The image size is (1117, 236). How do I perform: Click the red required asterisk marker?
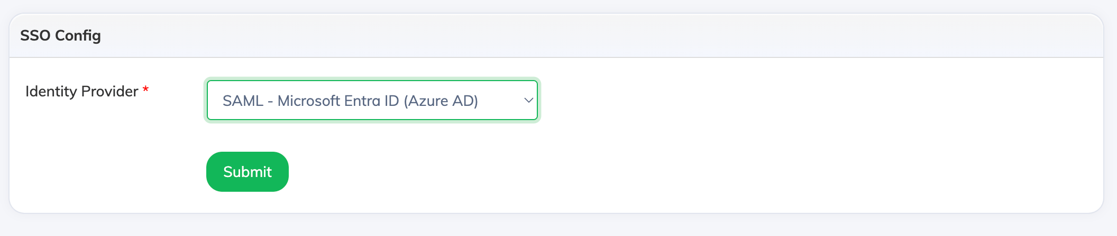(x=145, y=90)
